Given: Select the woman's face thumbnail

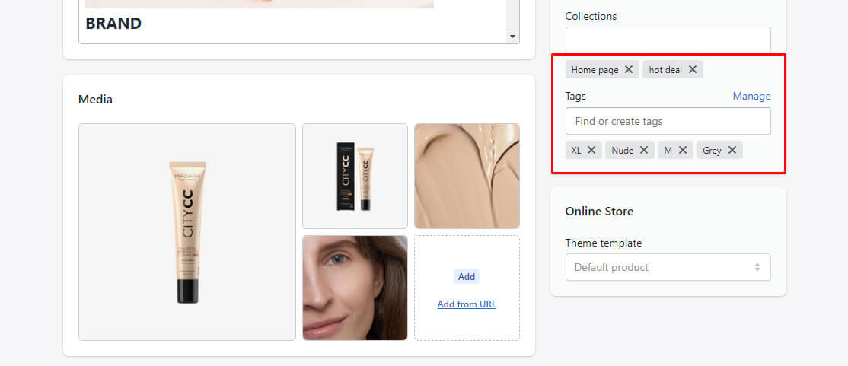Looking at the screenshot, I should click(x=355, y=288).
